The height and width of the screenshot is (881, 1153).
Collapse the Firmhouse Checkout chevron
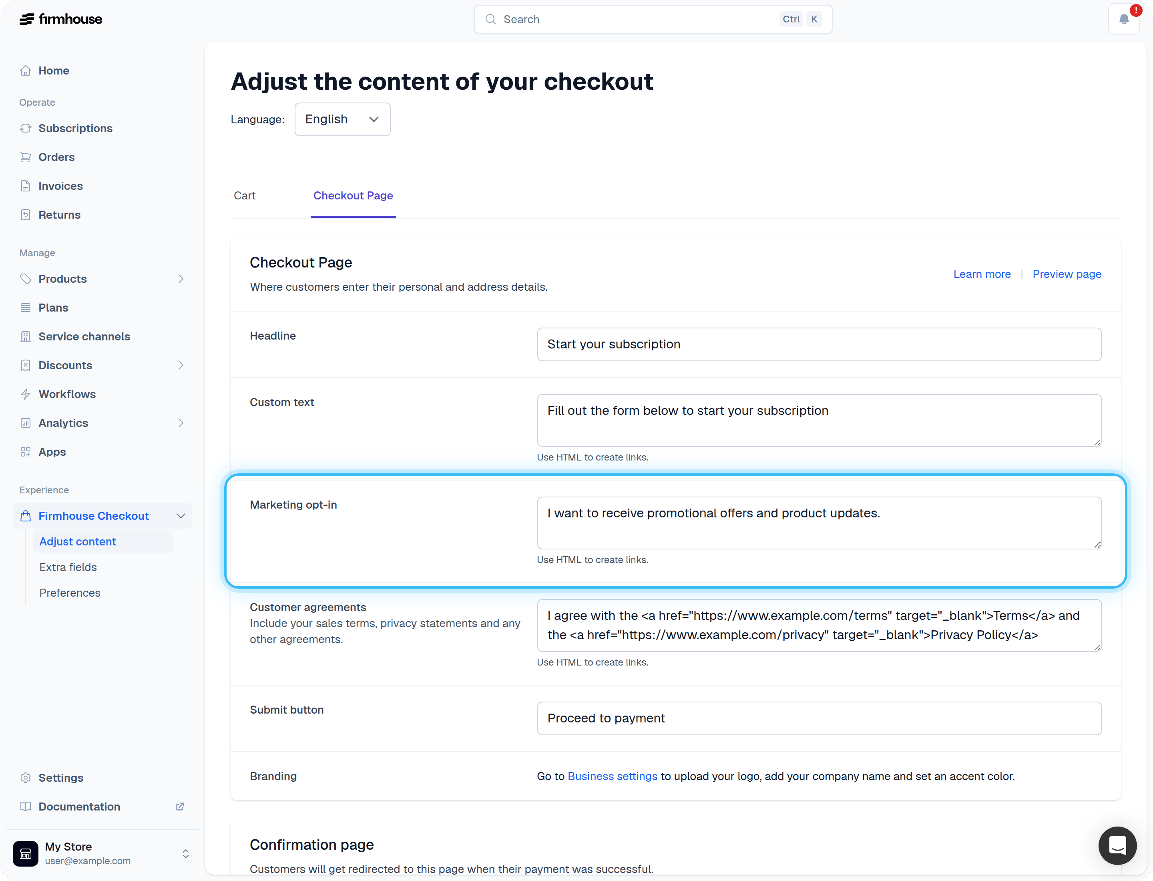tap(181, 515)
